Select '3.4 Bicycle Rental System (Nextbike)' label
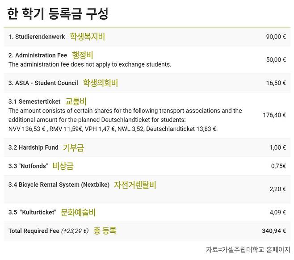 pyautogui.click(x=59, y=185)
